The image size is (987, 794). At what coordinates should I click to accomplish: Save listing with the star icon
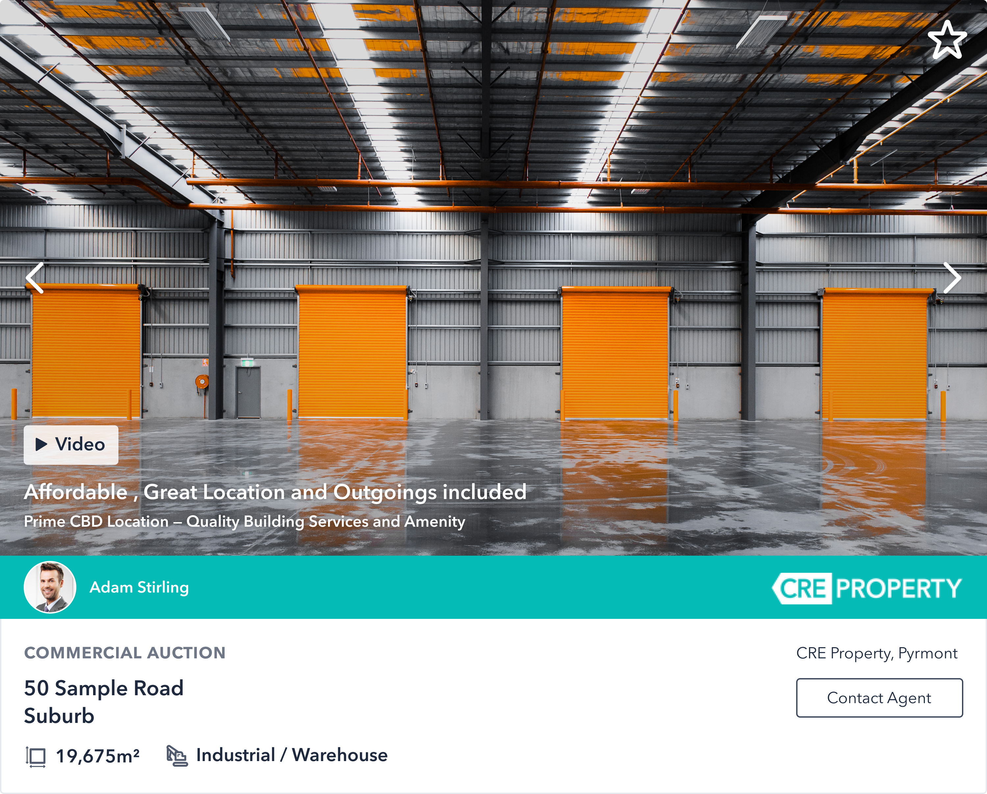point(947,40)
